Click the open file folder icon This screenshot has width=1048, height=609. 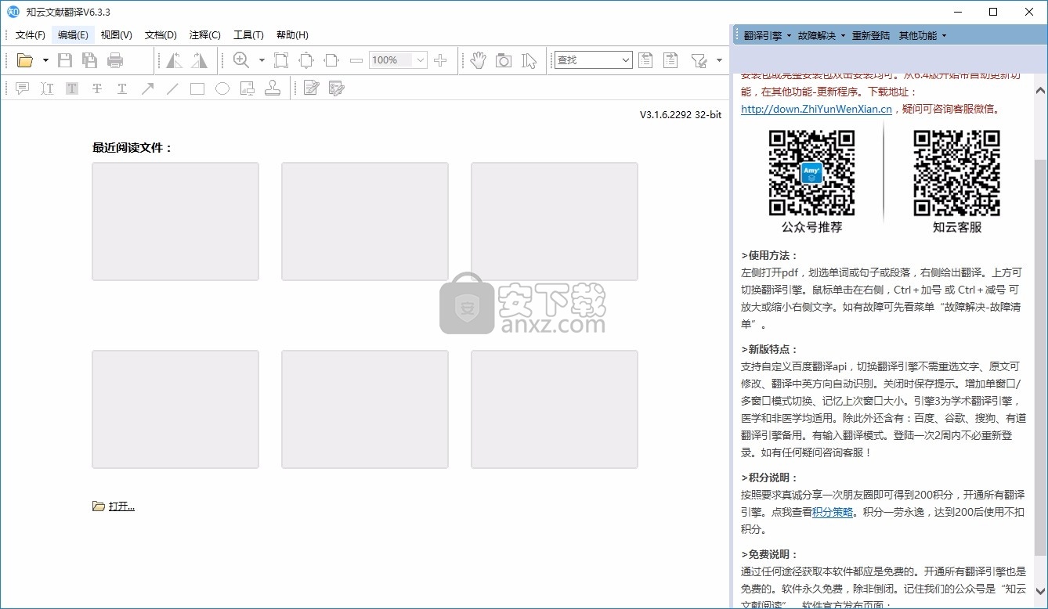point(25,60)
